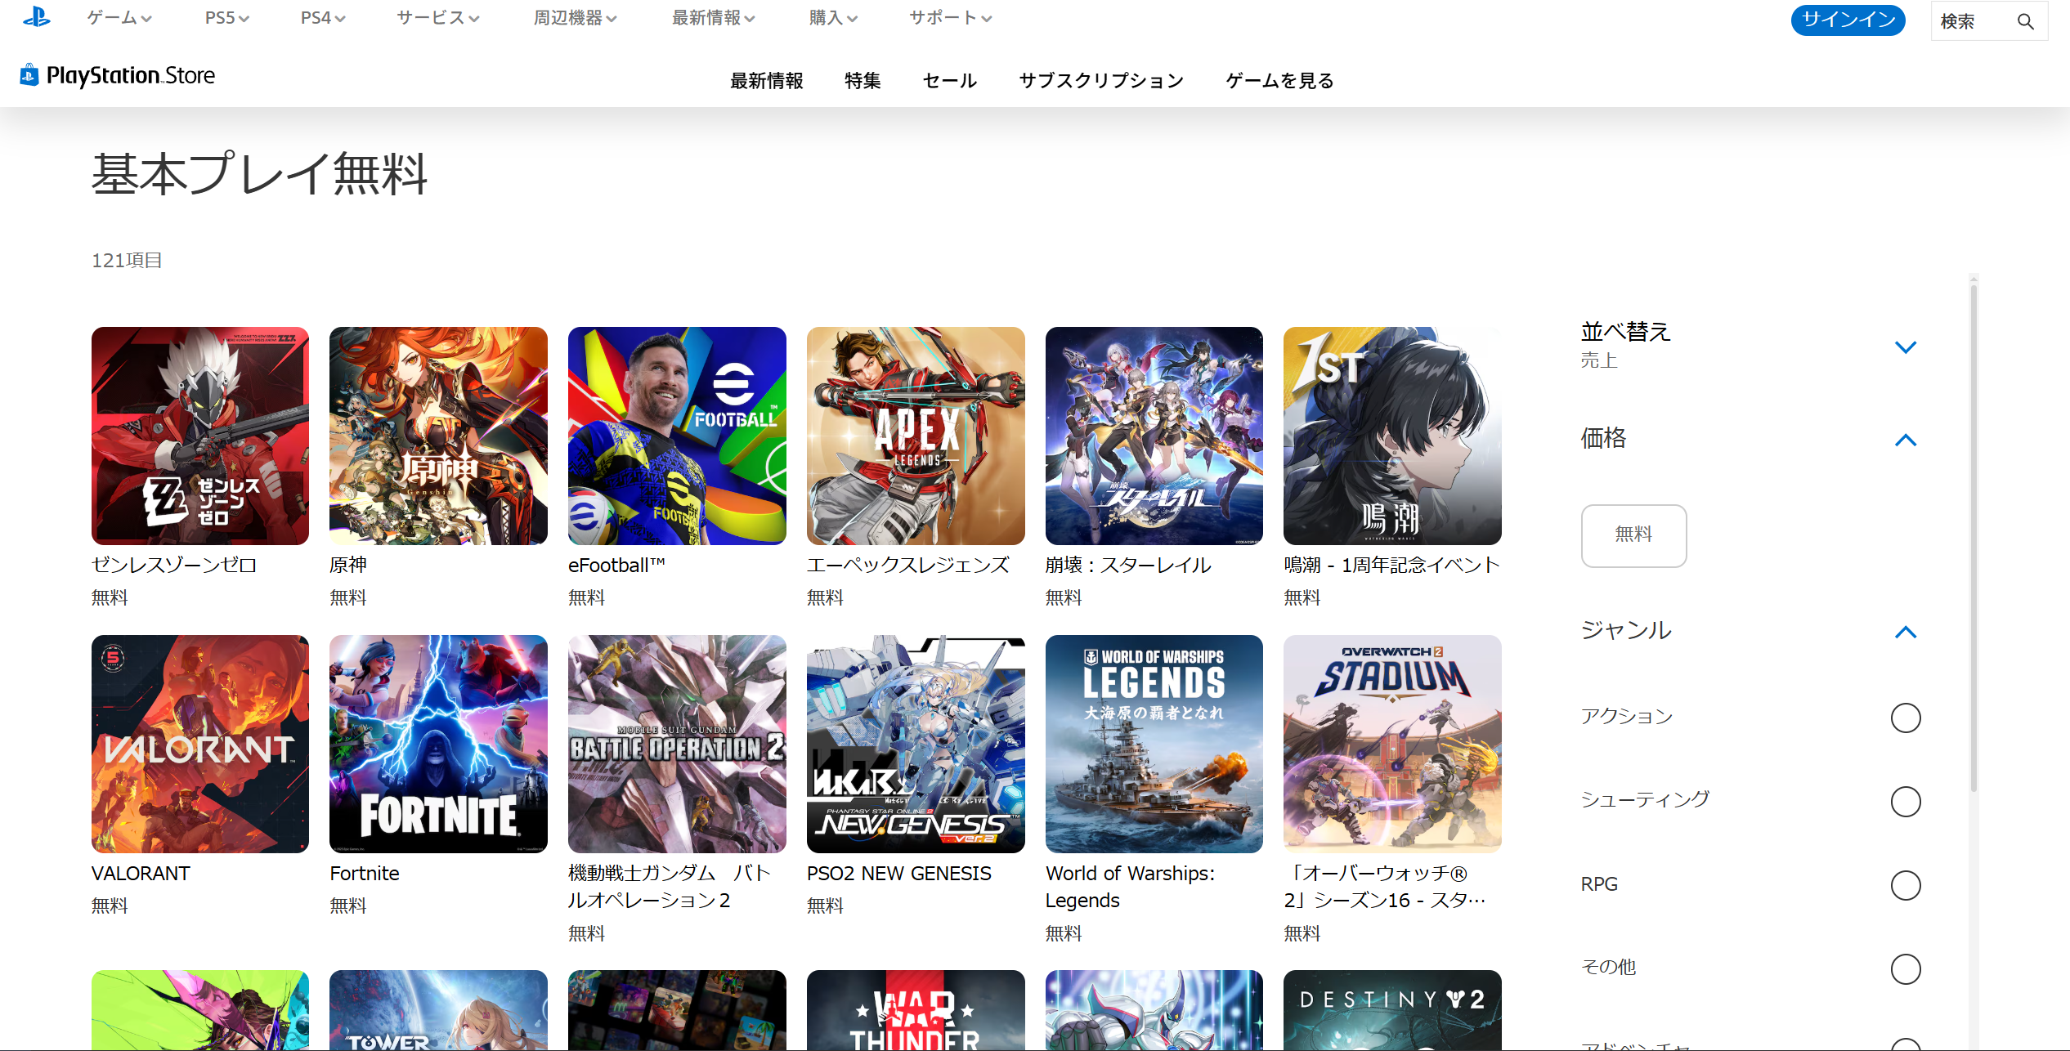
Task: Click the 原神 title text
Action: [x=348, y=565]
